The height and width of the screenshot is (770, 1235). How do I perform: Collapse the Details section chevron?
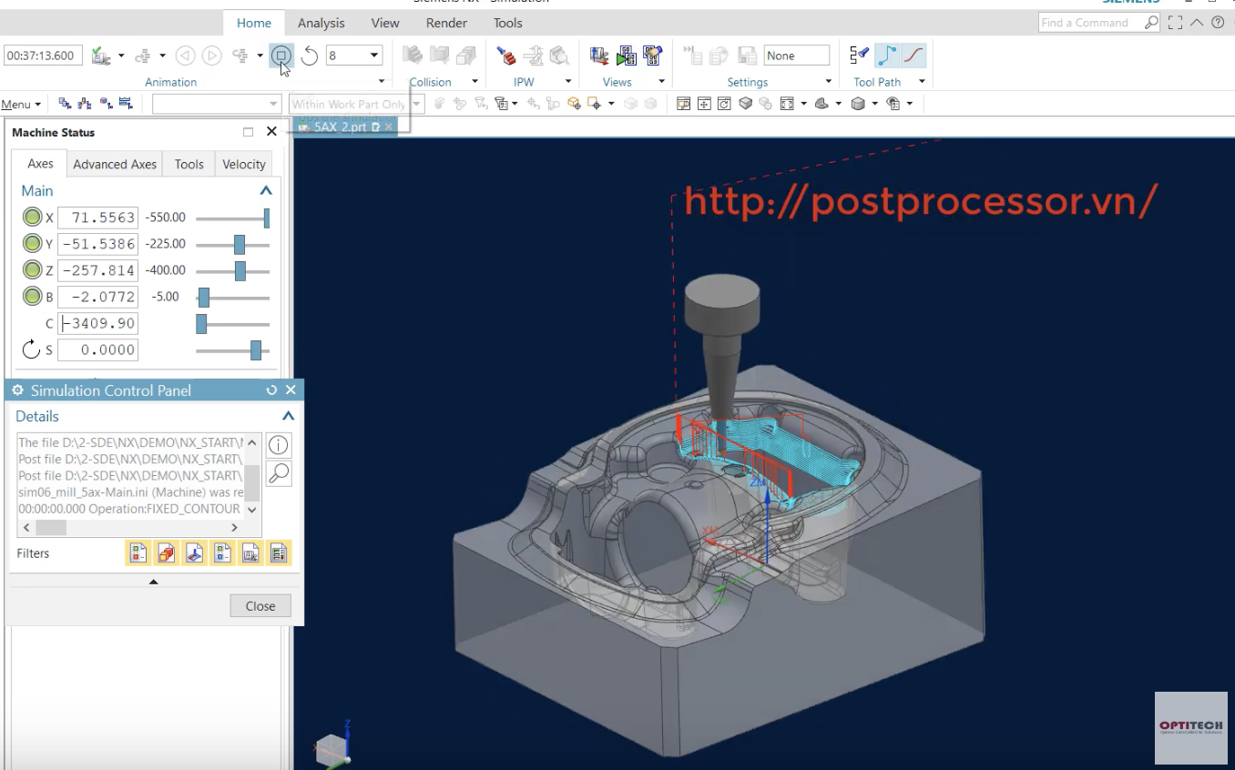[x=288, y=416]
